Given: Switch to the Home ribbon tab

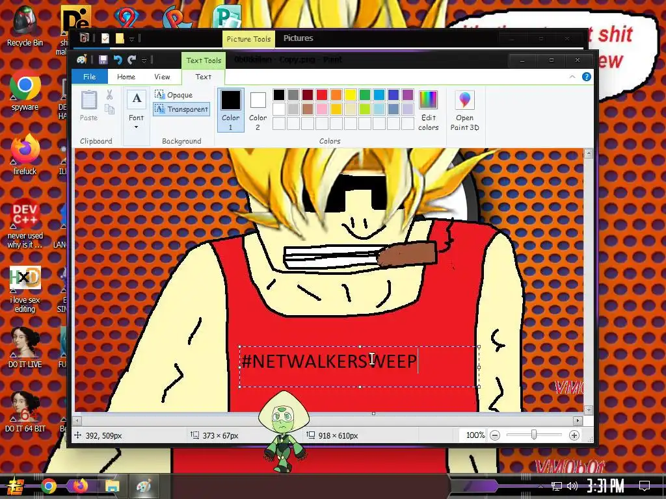Looking at the screenshot, I should coord(126,77).
